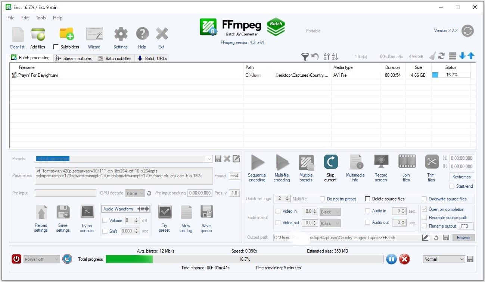Enable Recreate source path

point(424,218)
